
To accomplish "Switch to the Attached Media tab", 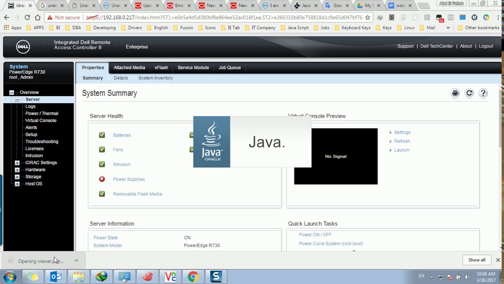I will 129,67.
